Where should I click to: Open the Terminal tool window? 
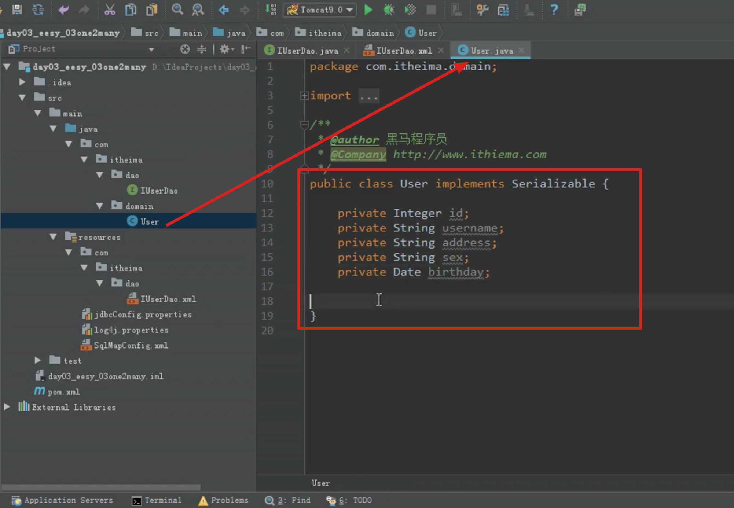point(157,500)
